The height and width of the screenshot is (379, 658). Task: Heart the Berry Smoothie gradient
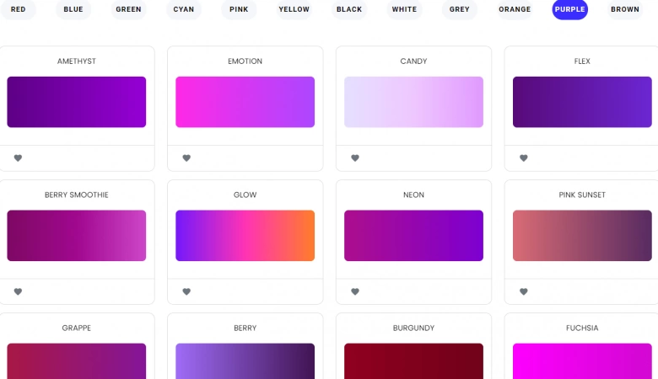point(18,292)
